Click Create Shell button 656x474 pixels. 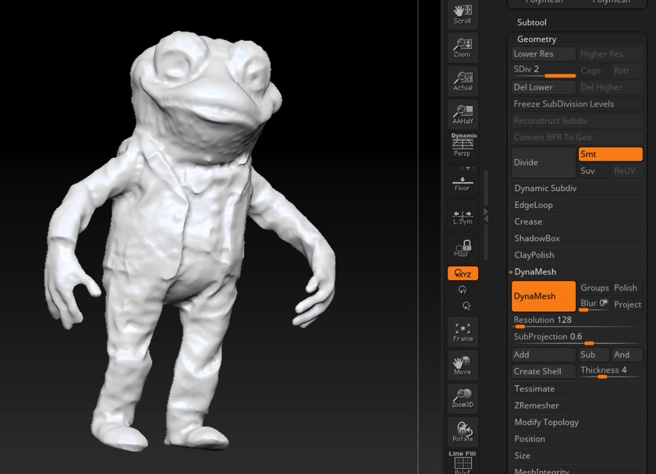(x=543, y=372)
